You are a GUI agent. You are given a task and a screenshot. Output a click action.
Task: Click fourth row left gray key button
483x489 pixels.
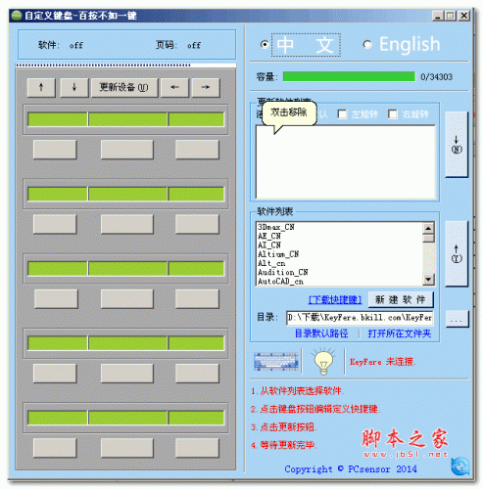pos(55,374)
